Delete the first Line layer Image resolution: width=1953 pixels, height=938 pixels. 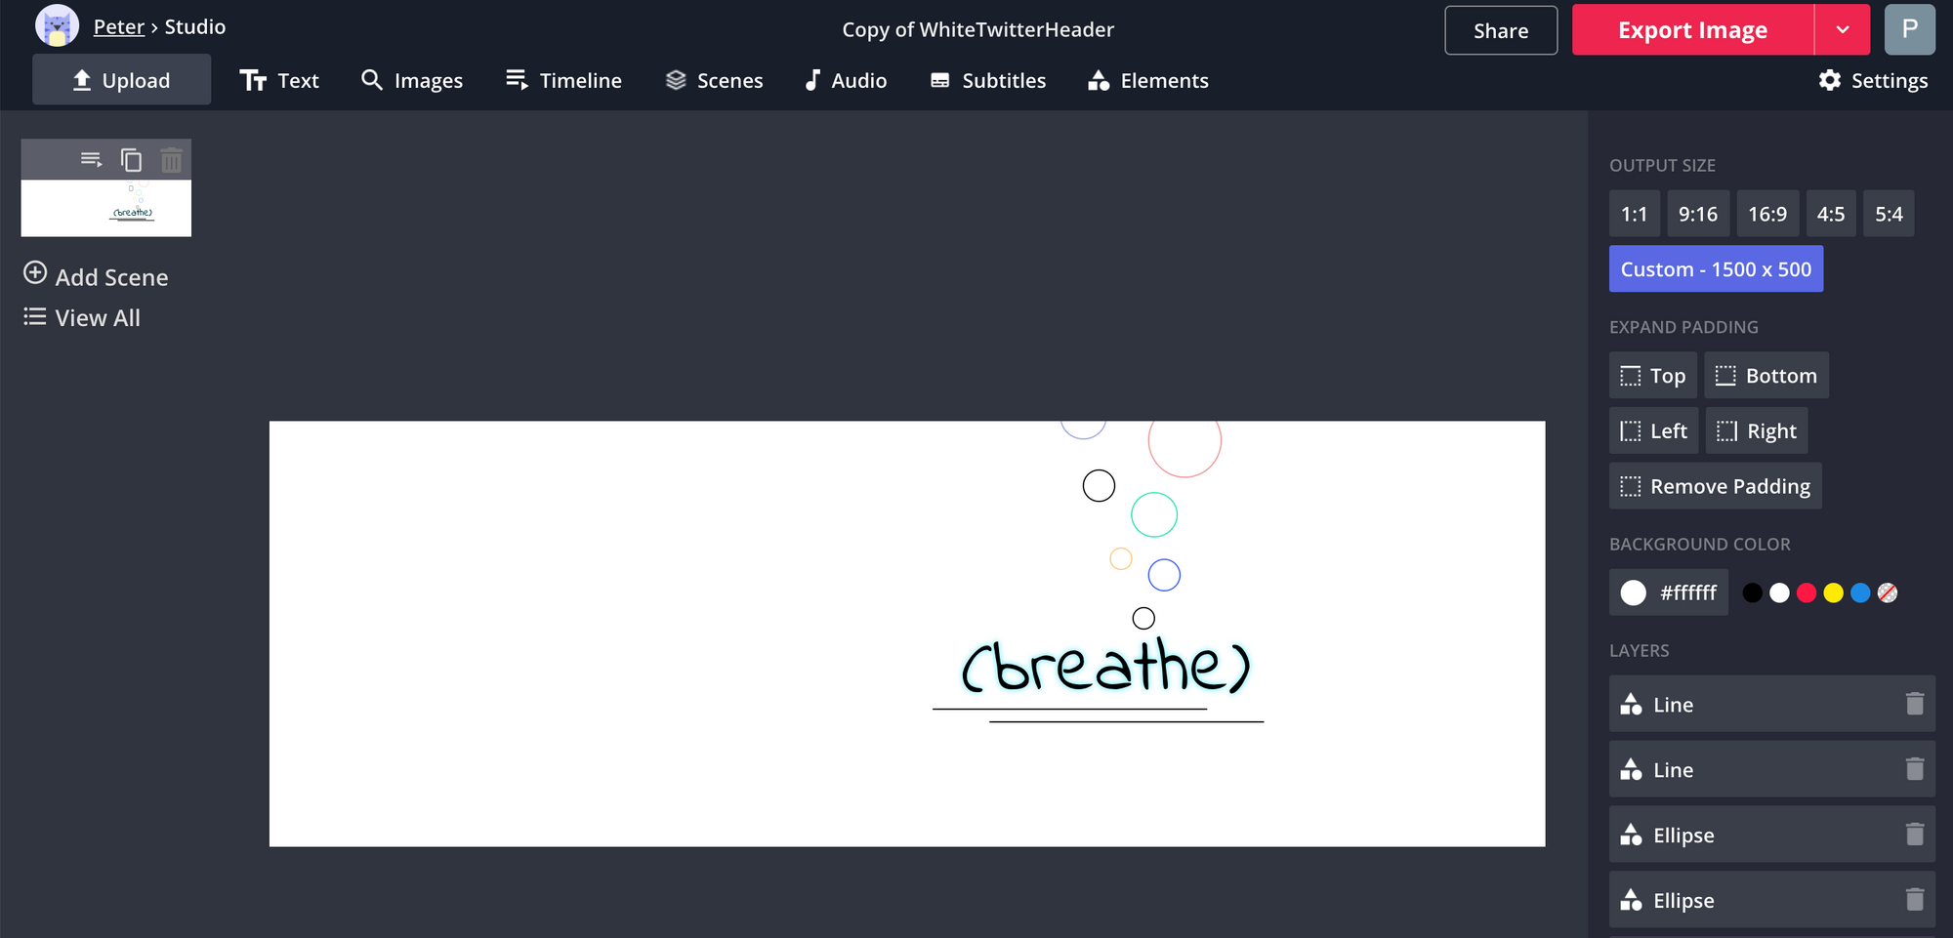point(1914,704)
